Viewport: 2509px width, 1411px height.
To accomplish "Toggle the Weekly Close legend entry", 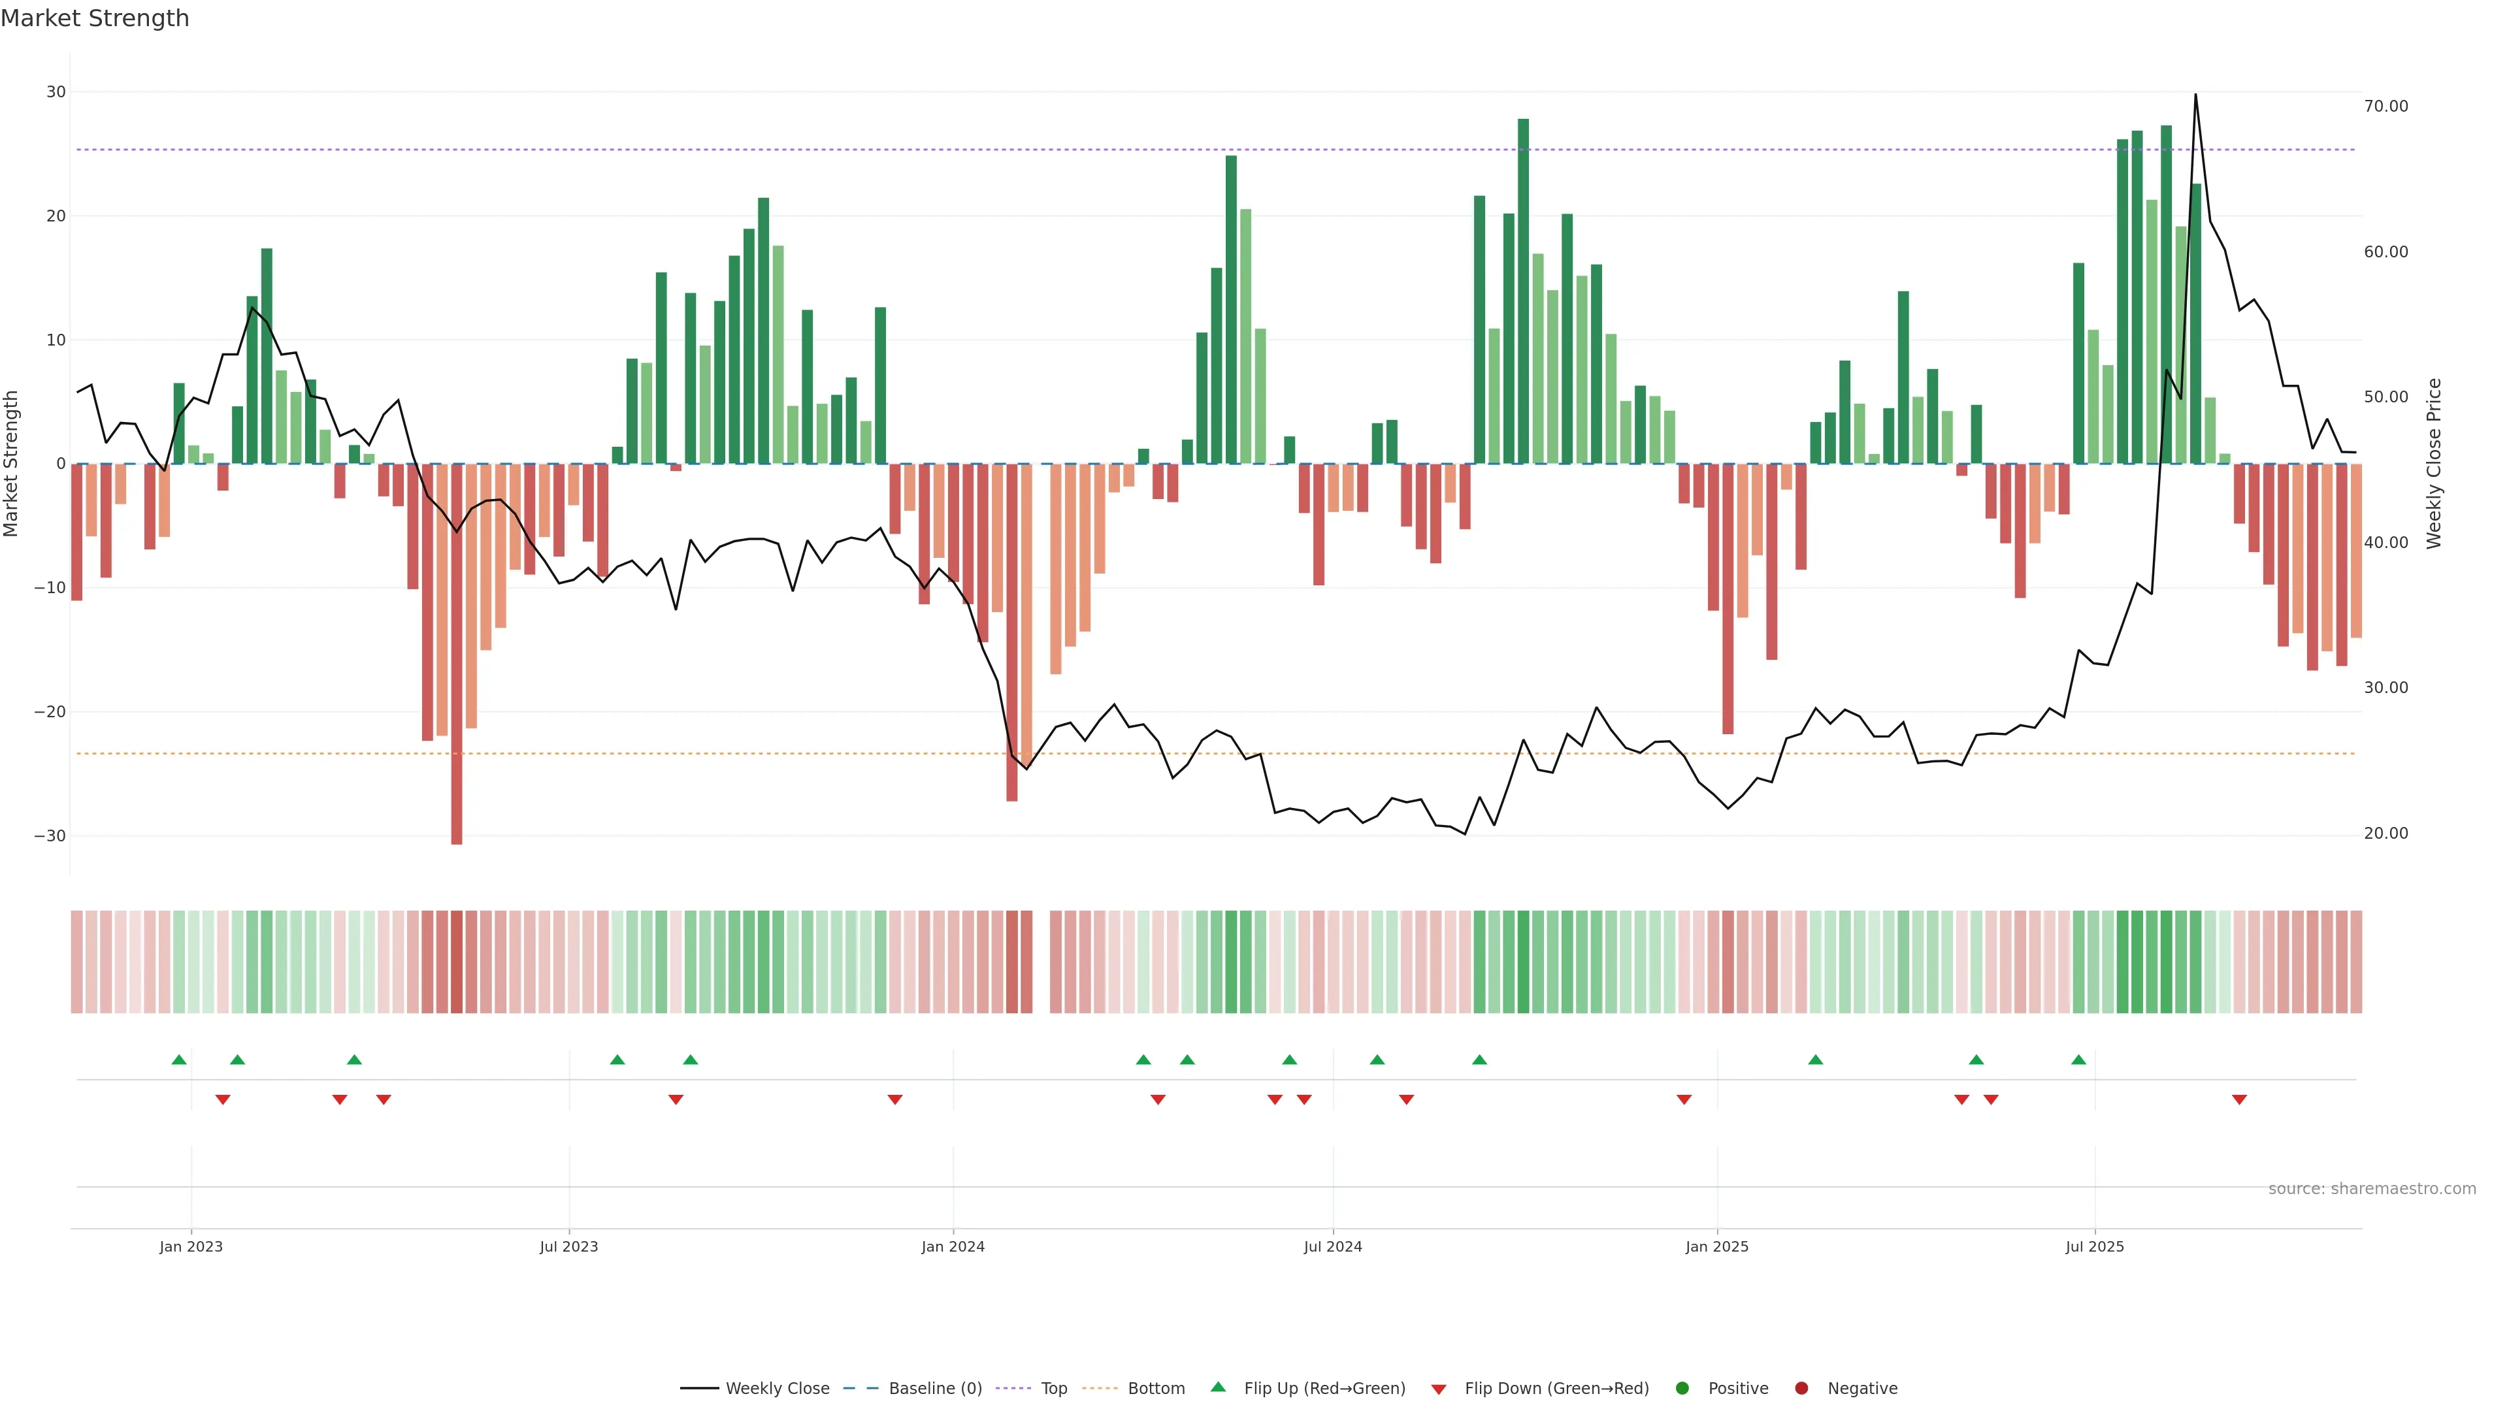I will [x=776, y=1389].
